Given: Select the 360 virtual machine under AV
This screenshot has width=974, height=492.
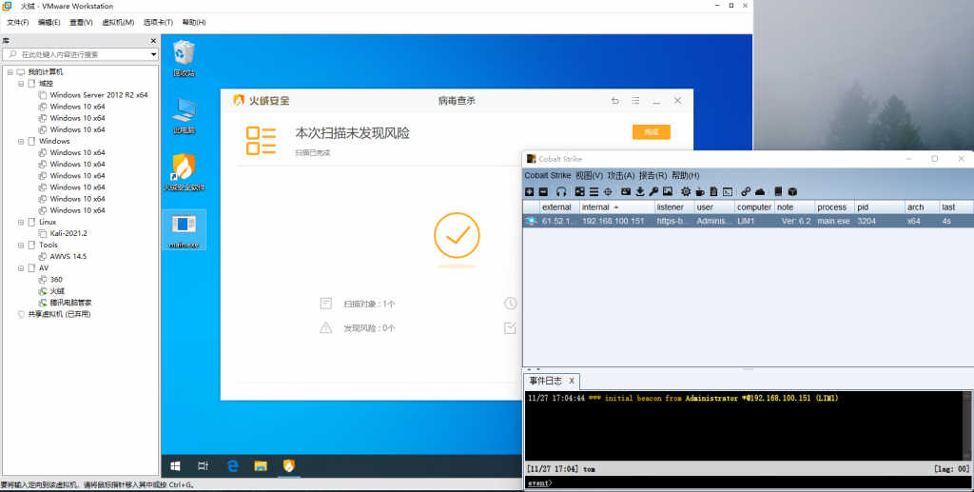Looking at the screenshot, I should 56,280.
